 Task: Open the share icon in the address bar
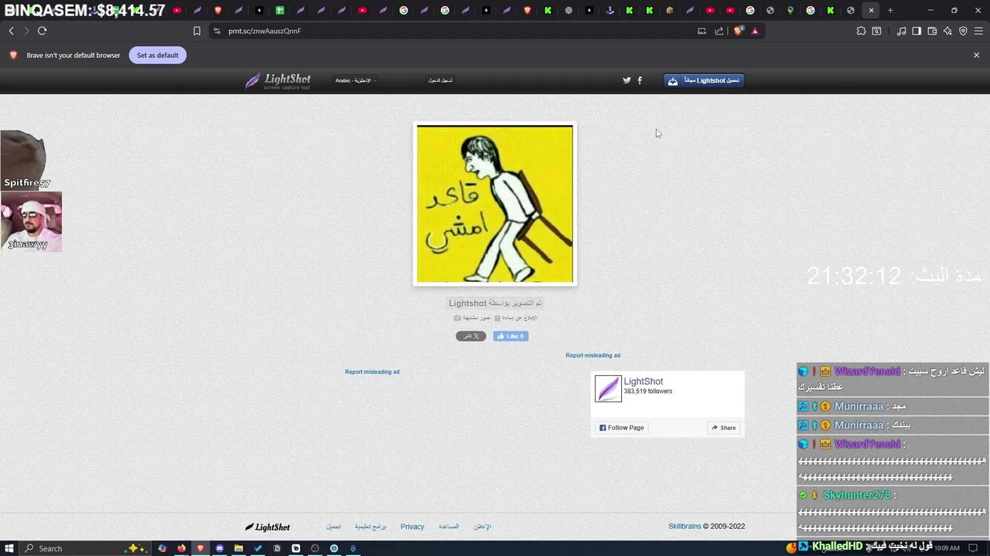pos(719,31)
